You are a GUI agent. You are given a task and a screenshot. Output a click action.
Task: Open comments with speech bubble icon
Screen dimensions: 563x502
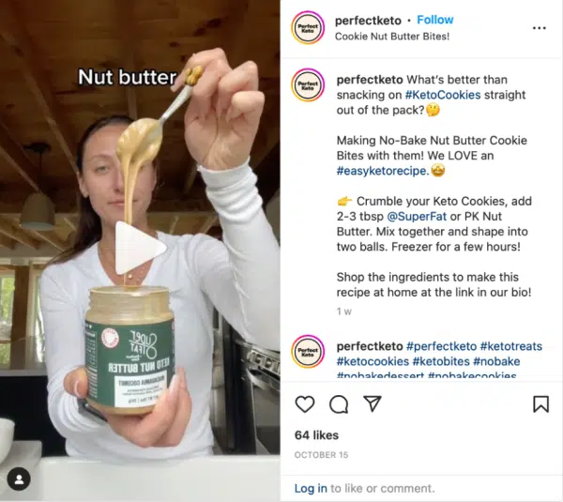pos(339,404)
